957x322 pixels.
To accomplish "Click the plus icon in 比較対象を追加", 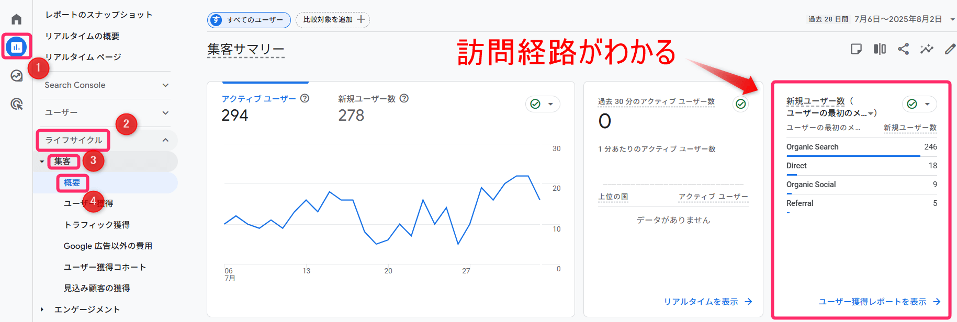I will pos(361,19).
